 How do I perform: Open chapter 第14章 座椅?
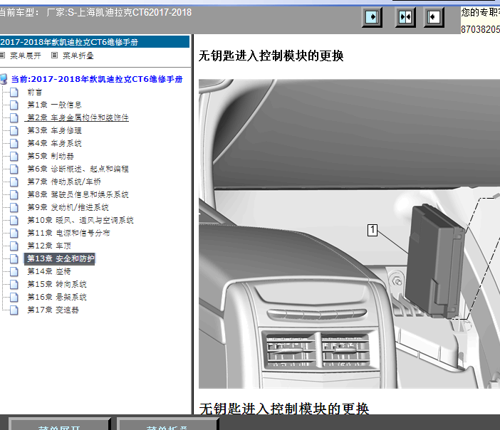coord(49,271)
